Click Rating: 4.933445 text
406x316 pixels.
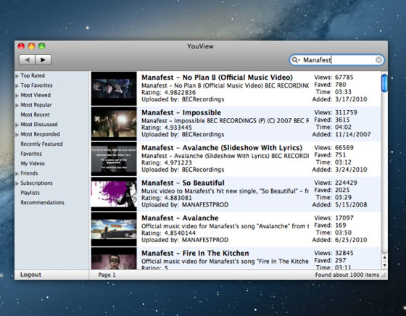[x=167, y=128]
